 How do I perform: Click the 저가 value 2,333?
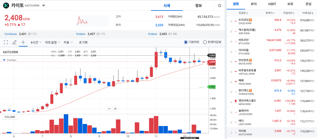(x=159, y=25)
